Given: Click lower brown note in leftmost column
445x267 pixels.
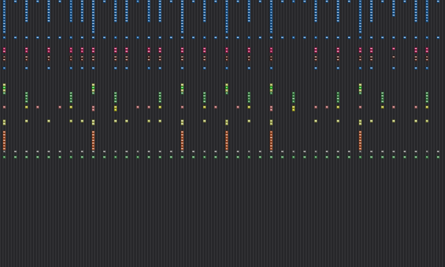Looking at the screenshot, I should (x=4, y=60).
